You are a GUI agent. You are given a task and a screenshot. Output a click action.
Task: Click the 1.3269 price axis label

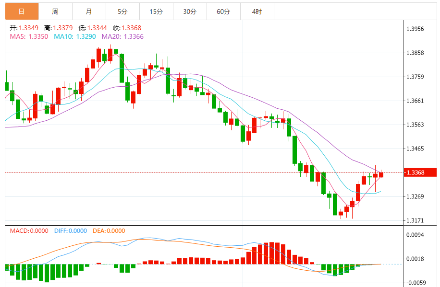(416, 196)
